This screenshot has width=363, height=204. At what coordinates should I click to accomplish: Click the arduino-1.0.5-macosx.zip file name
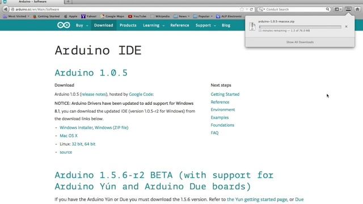click(276, 22)
